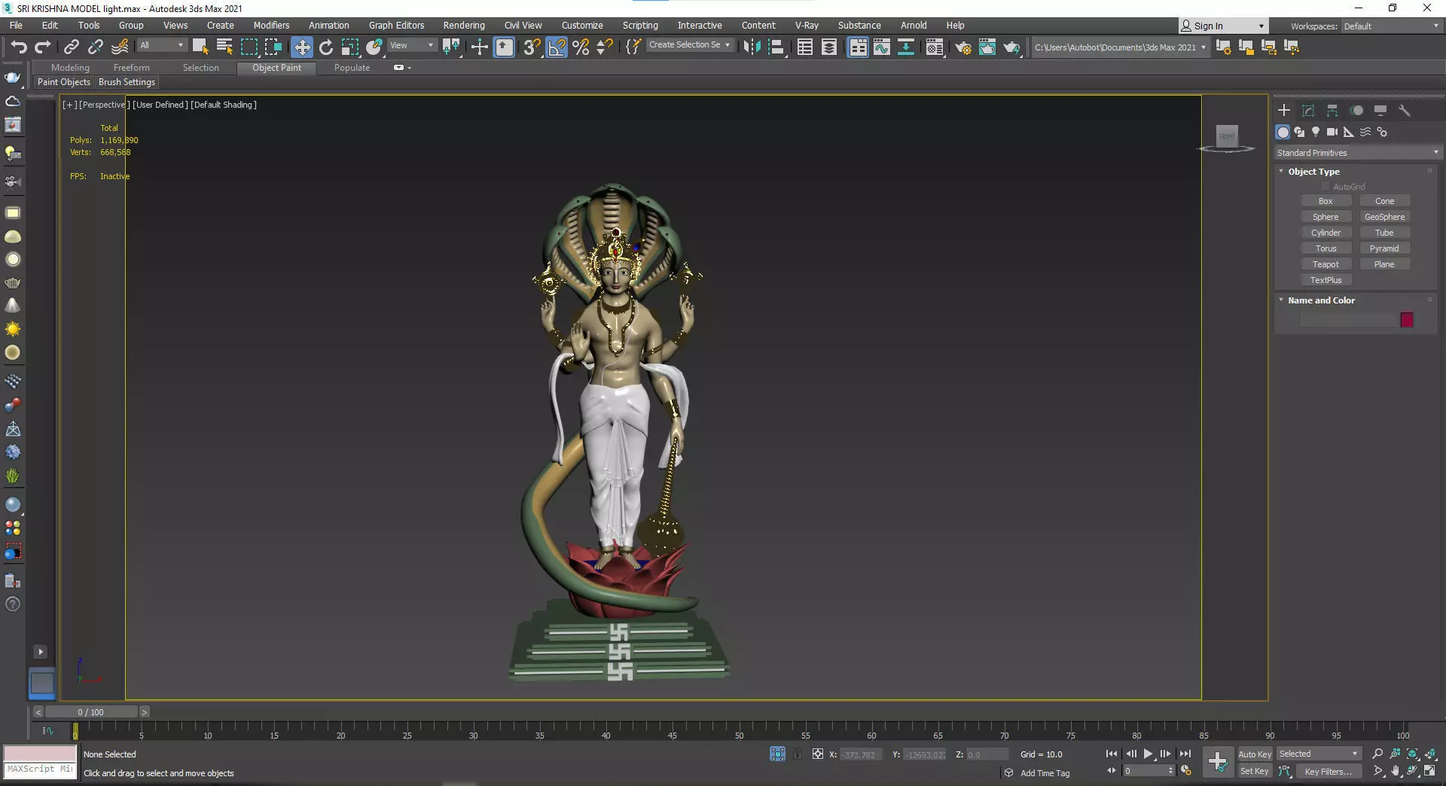This screenshot has width=1446, height=786.
Task: Open the Create Selection Set dropdown
Action: pyautogui.click(x=690, y=45)
